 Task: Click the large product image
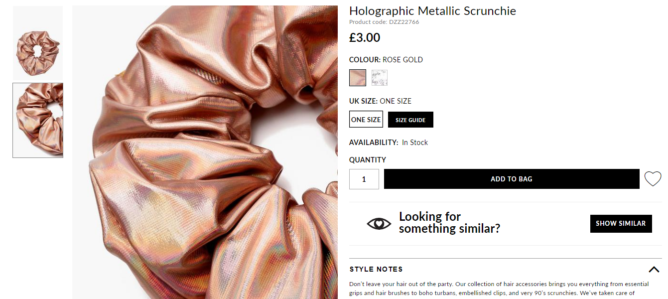tap(205, 152)
